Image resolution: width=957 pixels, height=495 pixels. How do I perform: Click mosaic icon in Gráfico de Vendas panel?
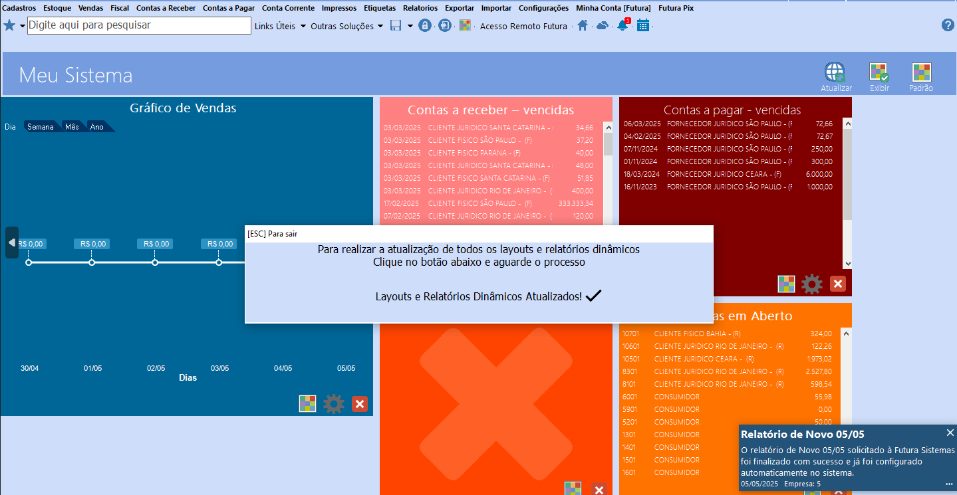point(307,403)
